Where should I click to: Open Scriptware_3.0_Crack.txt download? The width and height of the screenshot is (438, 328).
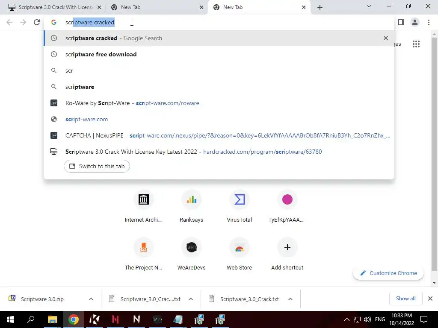click(249, 299)
